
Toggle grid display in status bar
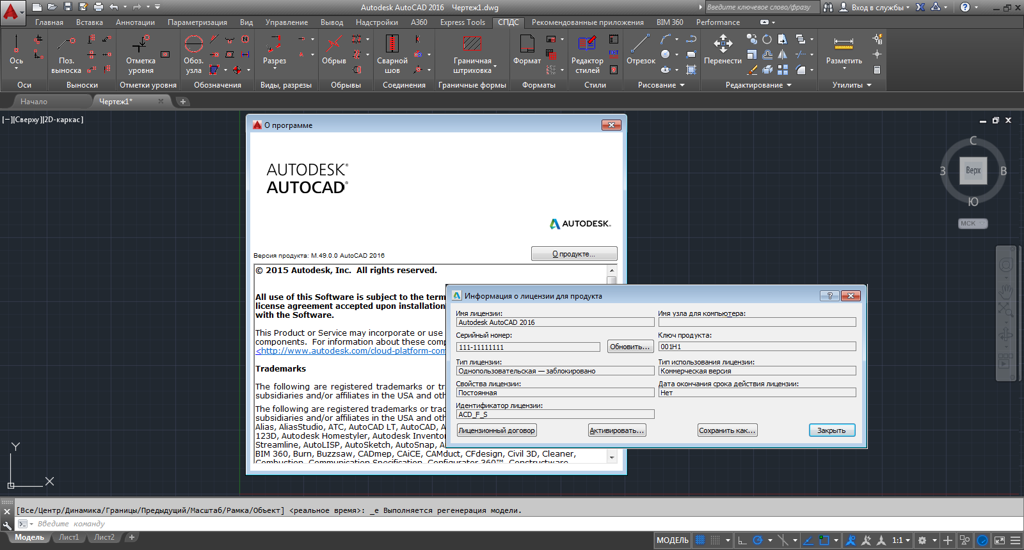[x=700, y=540]
